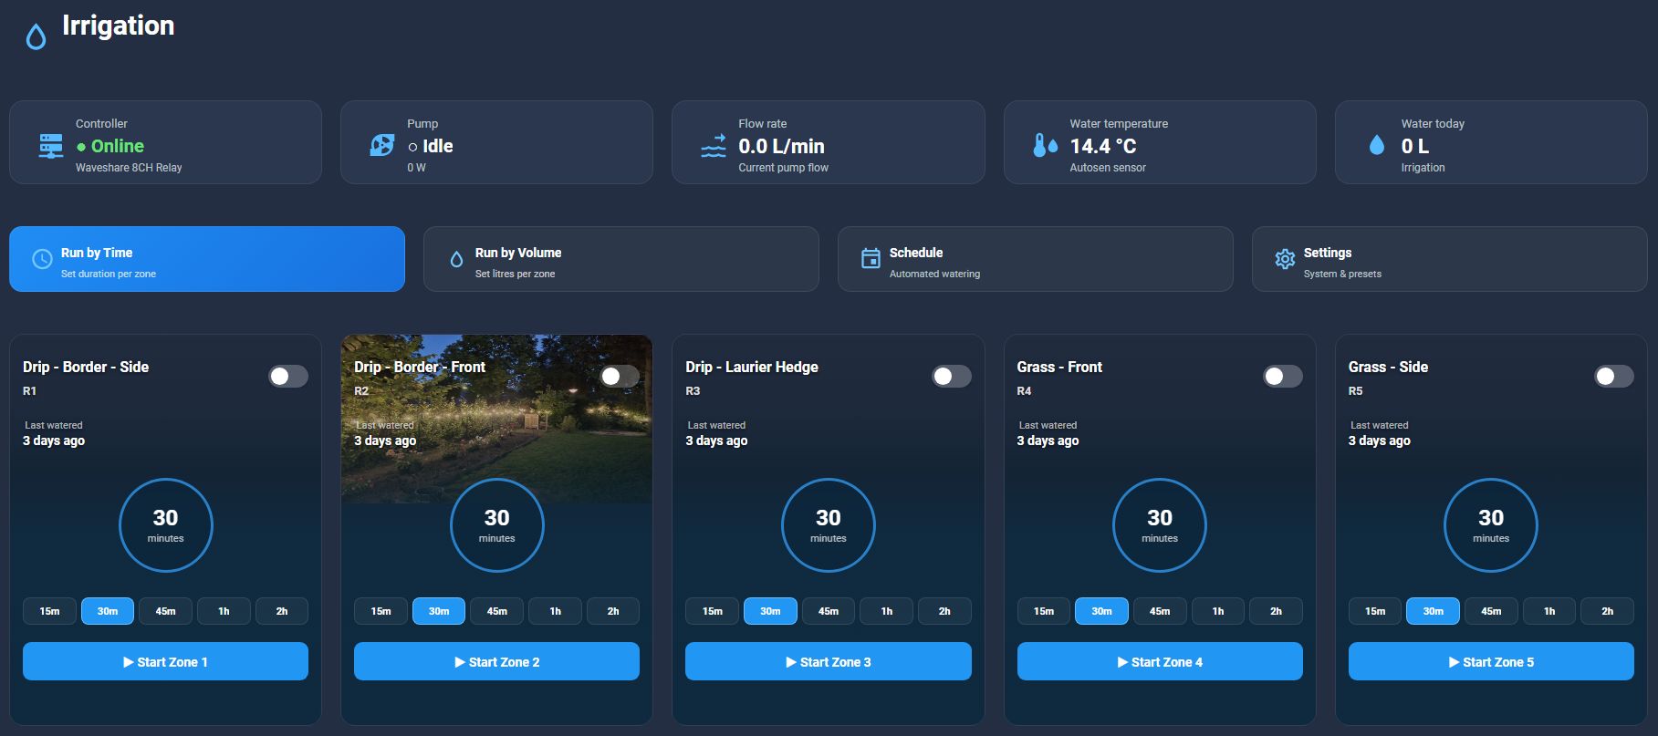Click the Online controller status text
1658x736 pixels.
tap(118, 146)
